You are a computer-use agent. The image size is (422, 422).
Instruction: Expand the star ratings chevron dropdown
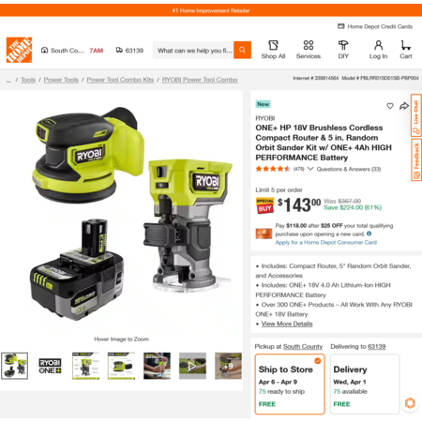[x=310, y=169]
